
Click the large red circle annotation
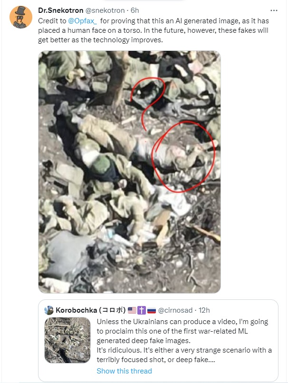[183, 156]
